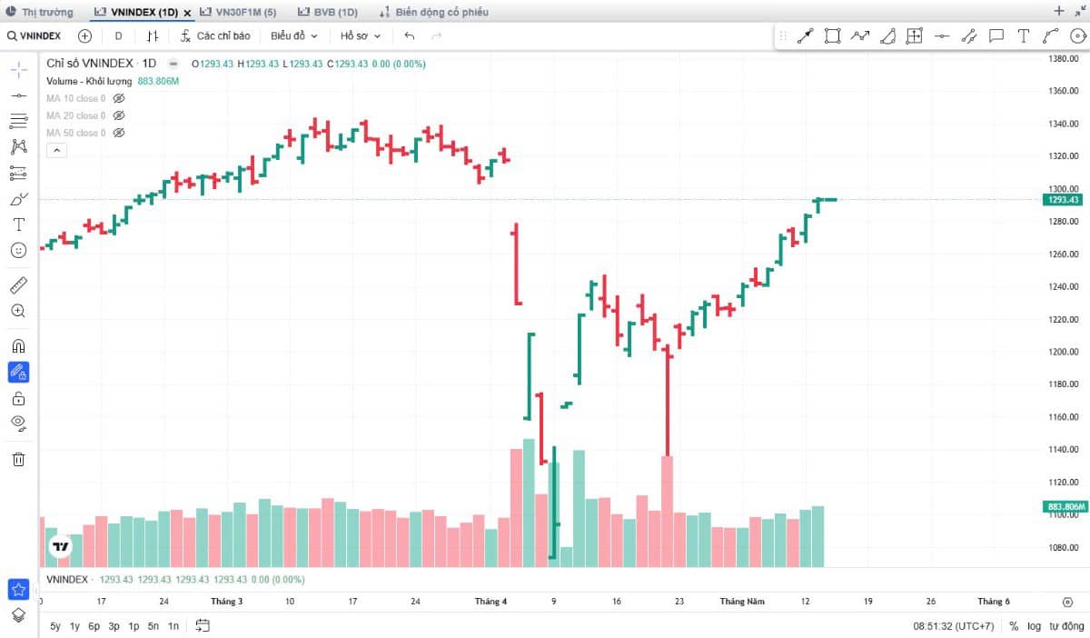Toggle visibility of MA 50 indicator
Screen dimensions: 1090x638
click(x=119, y=133)
